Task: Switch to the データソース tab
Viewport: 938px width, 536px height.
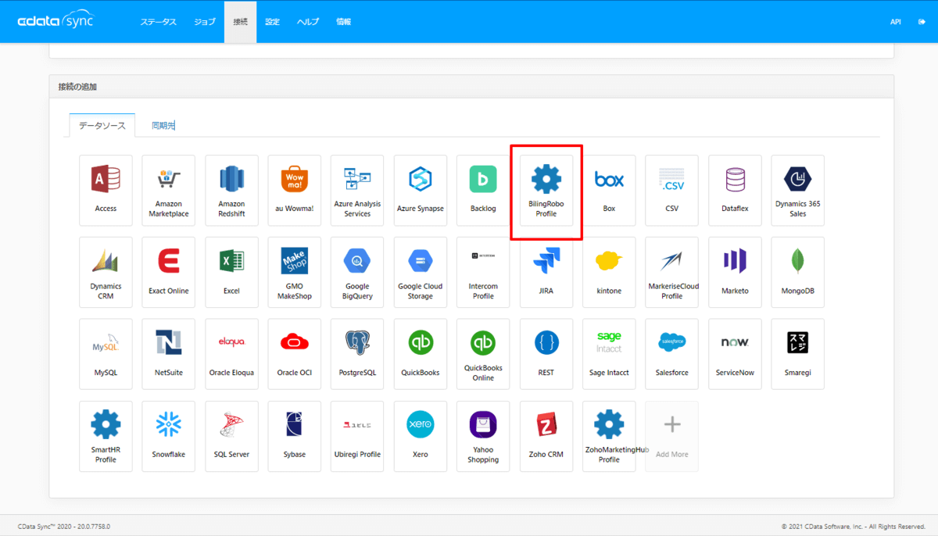Action: (102, 125)
